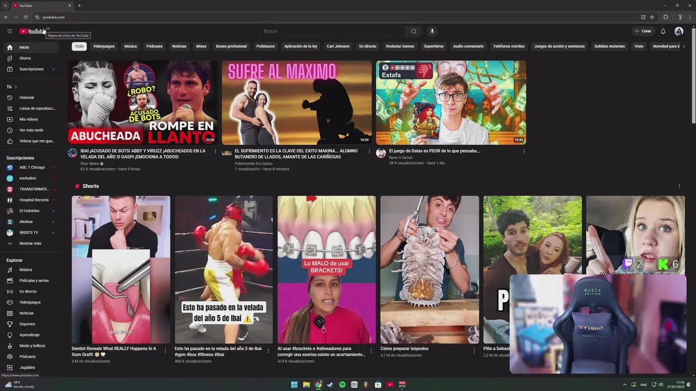The height and width of the screenshot is (391, 696).
Task: Open Spotify from the taskbar
Action: click(342, 384)
